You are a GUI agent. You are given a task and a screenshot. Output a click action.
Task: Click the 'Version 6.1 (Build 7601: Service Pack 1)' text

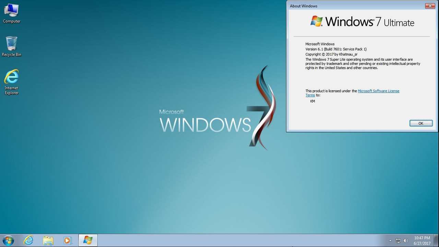pyautogui.click(x=336, y=49)
